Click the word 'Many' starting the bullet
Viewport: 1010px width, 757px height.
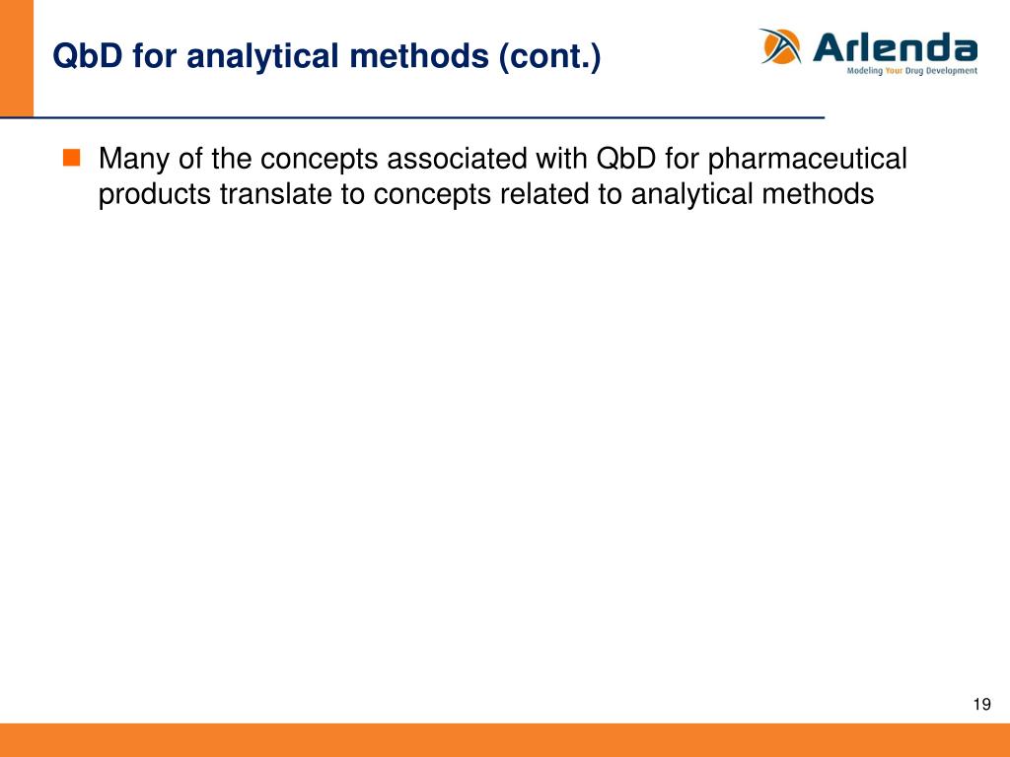tap(134, 159)
